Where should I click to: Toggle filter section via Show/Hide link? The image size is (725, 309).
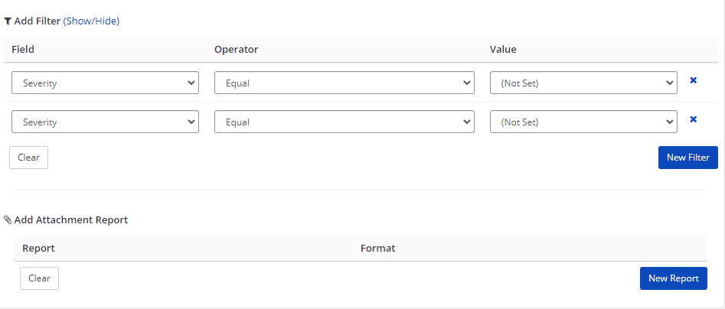click(91, 21)
